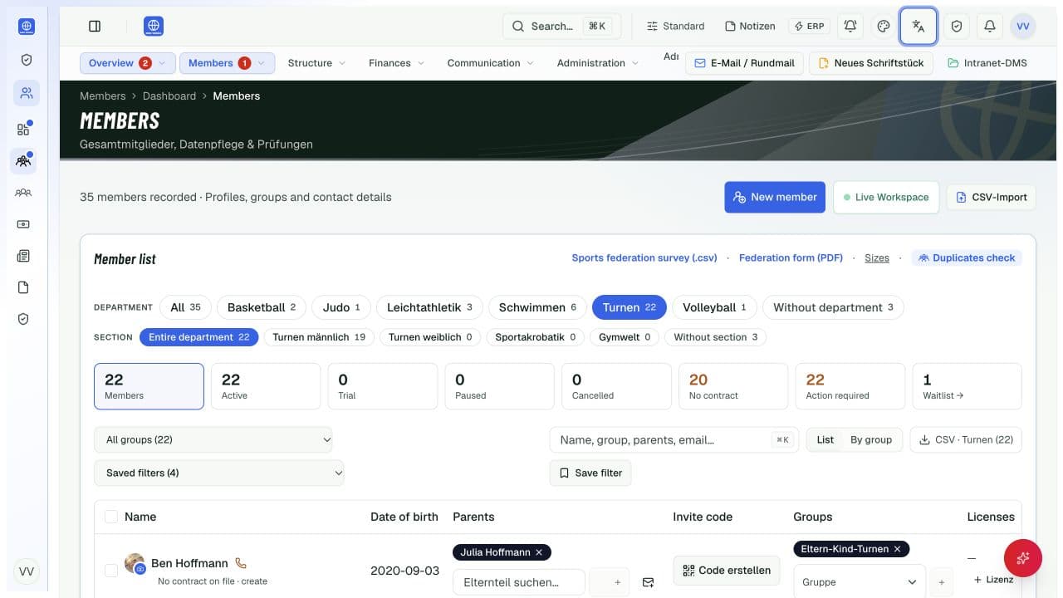This screenshot has height=598, width=1063.
Task: Click the CSV-Import button
Action: [x=991, y=198]
